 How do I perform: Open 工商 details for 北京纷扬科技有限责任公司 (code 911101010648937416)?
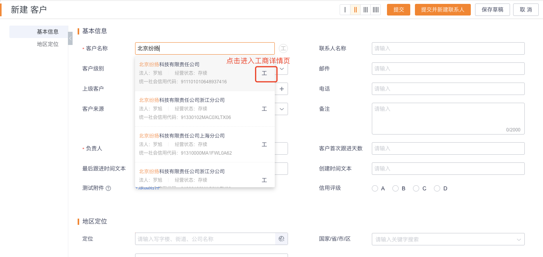(264, 73)
